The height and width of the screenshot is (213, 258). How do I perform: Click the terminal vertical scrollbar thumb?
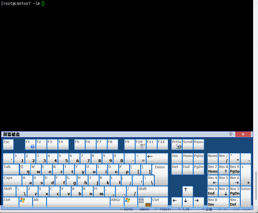[x=256, y=185]
